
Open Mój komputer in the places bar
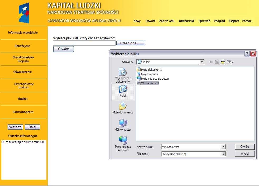coord(123,125)
